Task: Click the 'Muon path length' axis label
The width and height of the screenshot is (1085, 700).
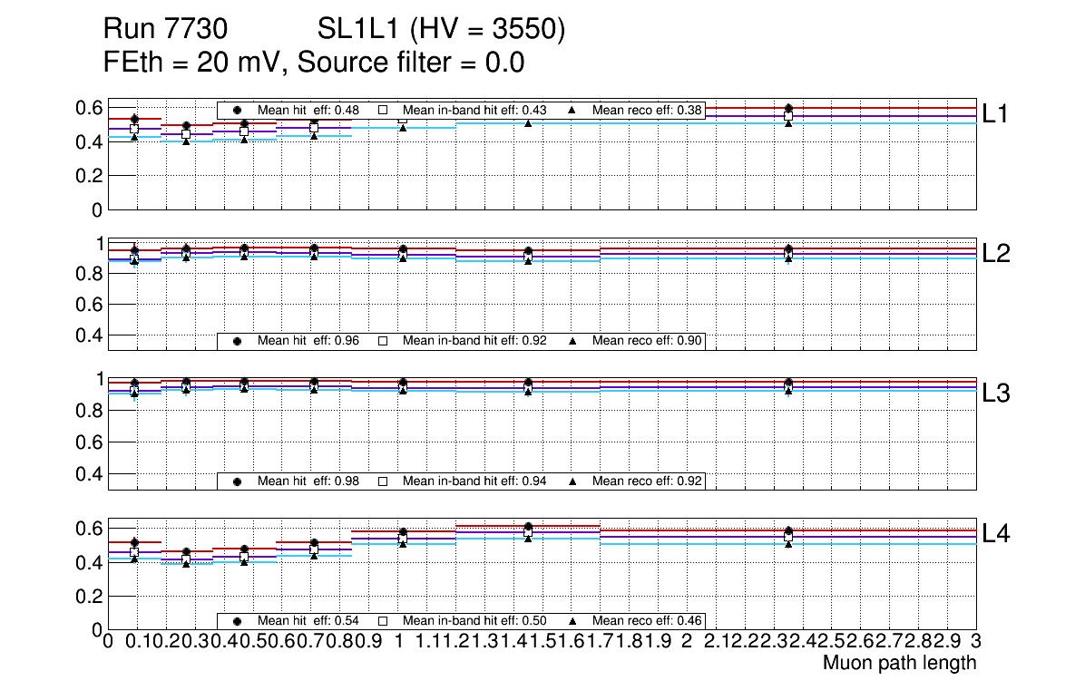Action: 899,663
